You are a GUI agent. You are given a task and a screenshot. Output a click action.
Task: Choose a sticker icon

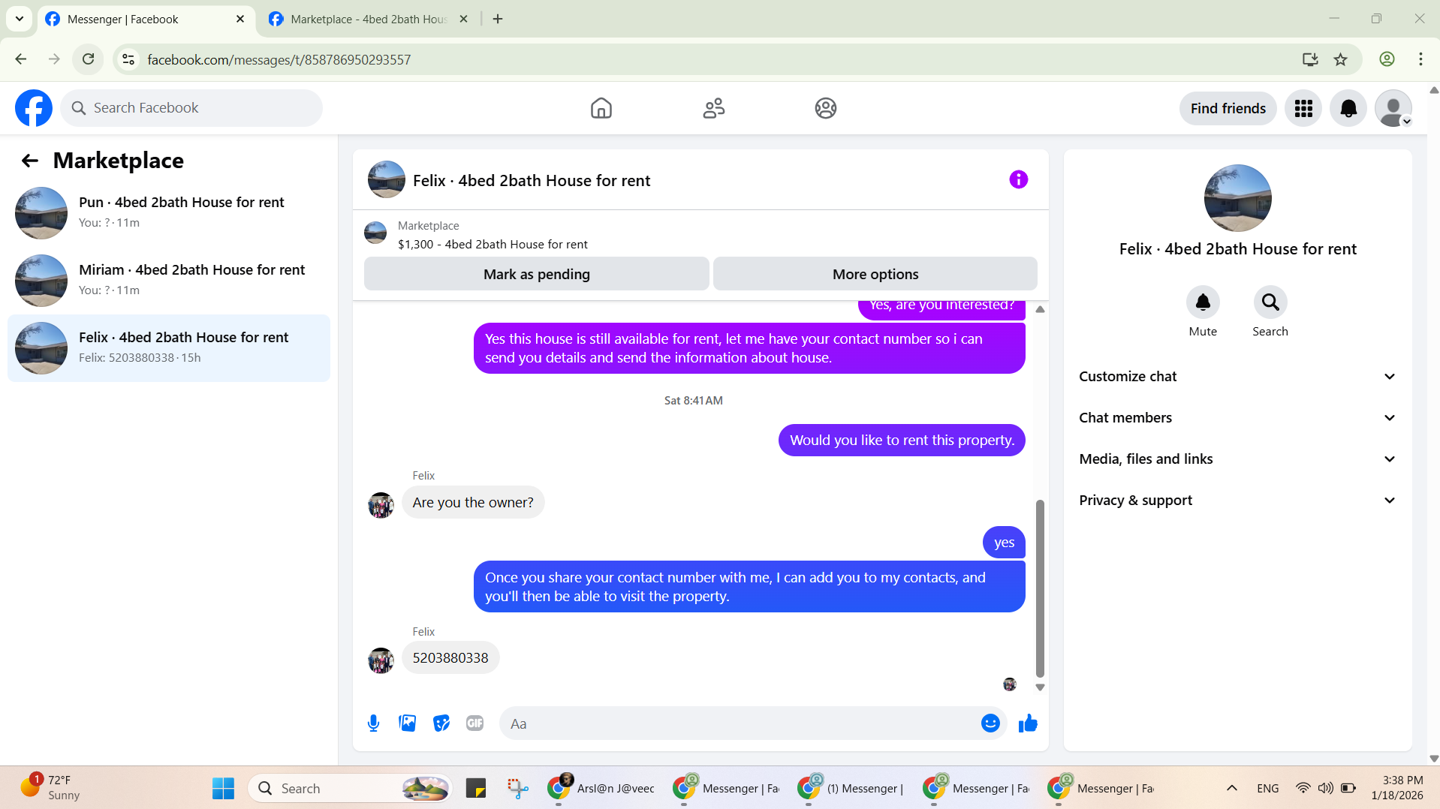pos(441,723)
